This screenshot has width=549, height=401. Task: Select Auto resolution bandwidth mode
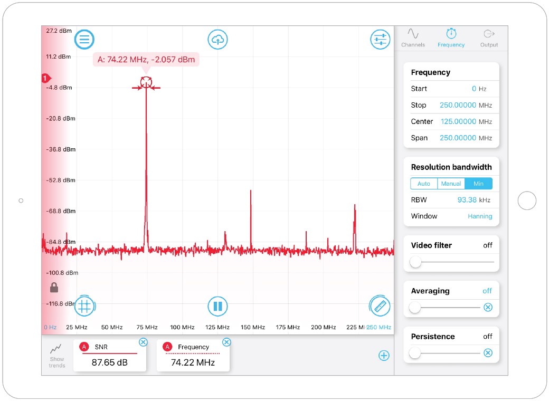point(424,184)
